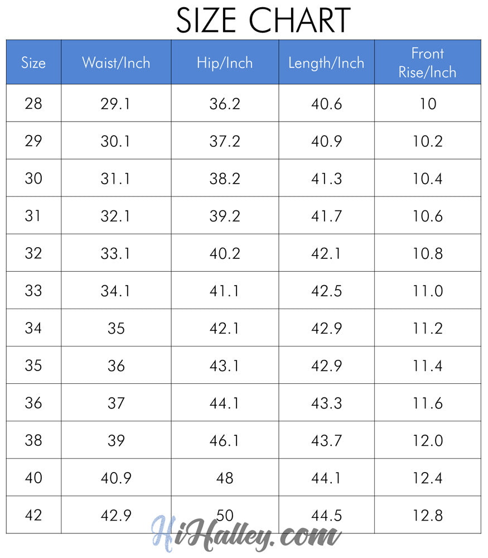Click front rise value 12.0
The image size is (488, 558).
[x=428, y=441]
